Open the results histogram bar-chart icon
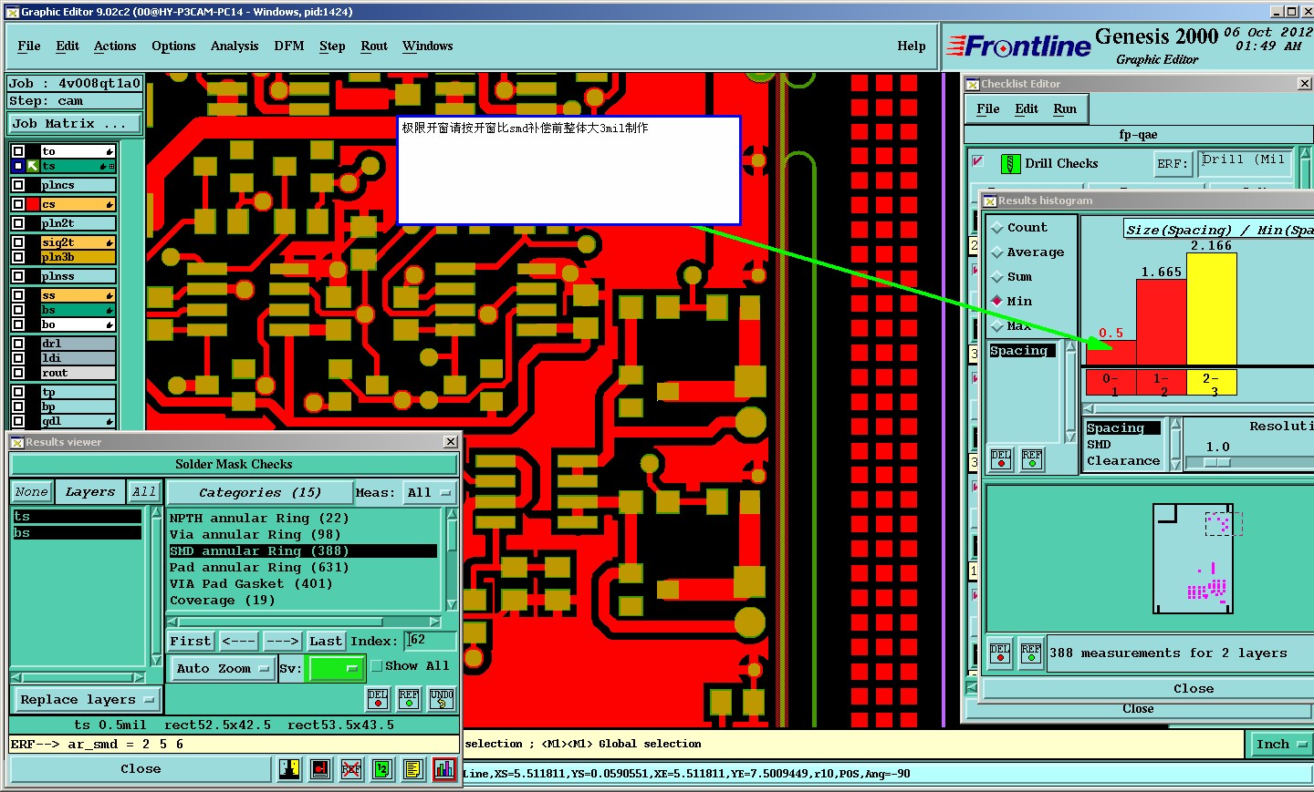Screen dimensions: 1314x792 (444, 769)
